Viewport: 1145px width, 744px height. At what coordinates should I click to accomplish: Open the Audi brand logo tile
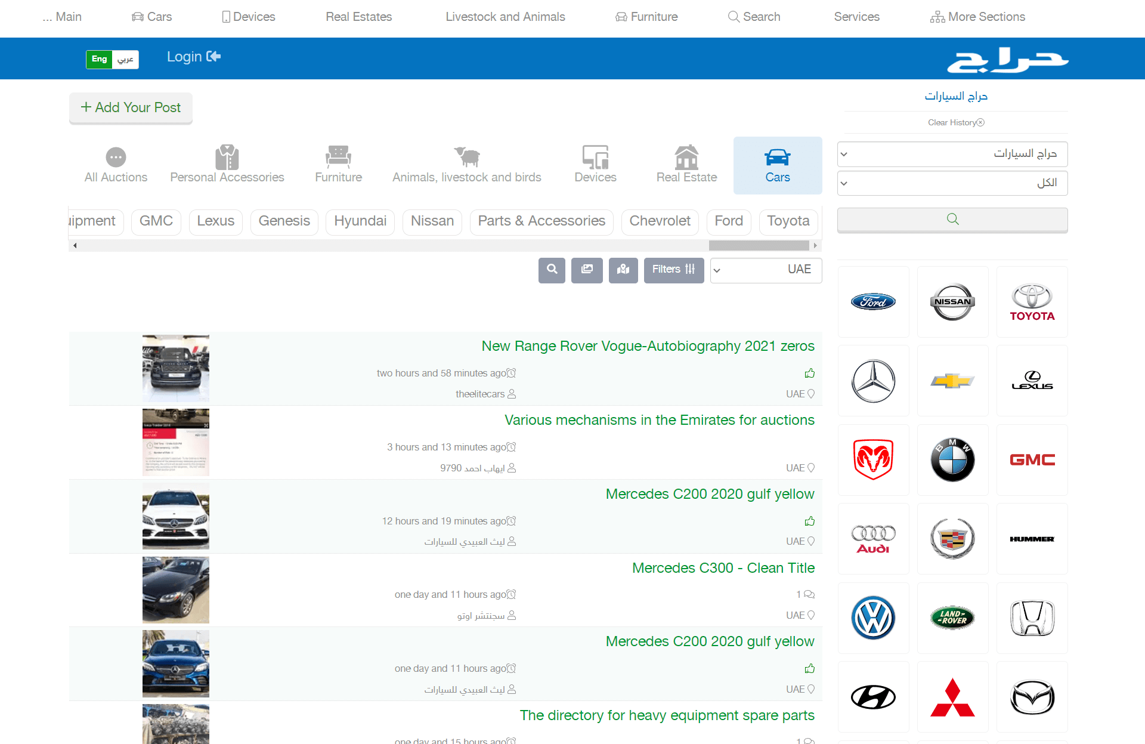coord(873,539)
